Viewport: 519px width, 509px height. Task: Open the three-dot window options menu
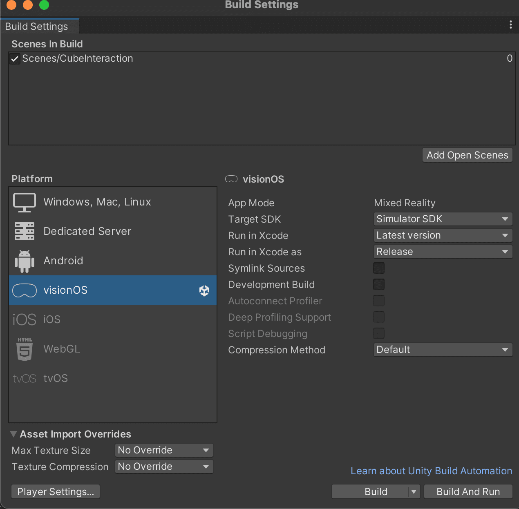click(510, 25)
